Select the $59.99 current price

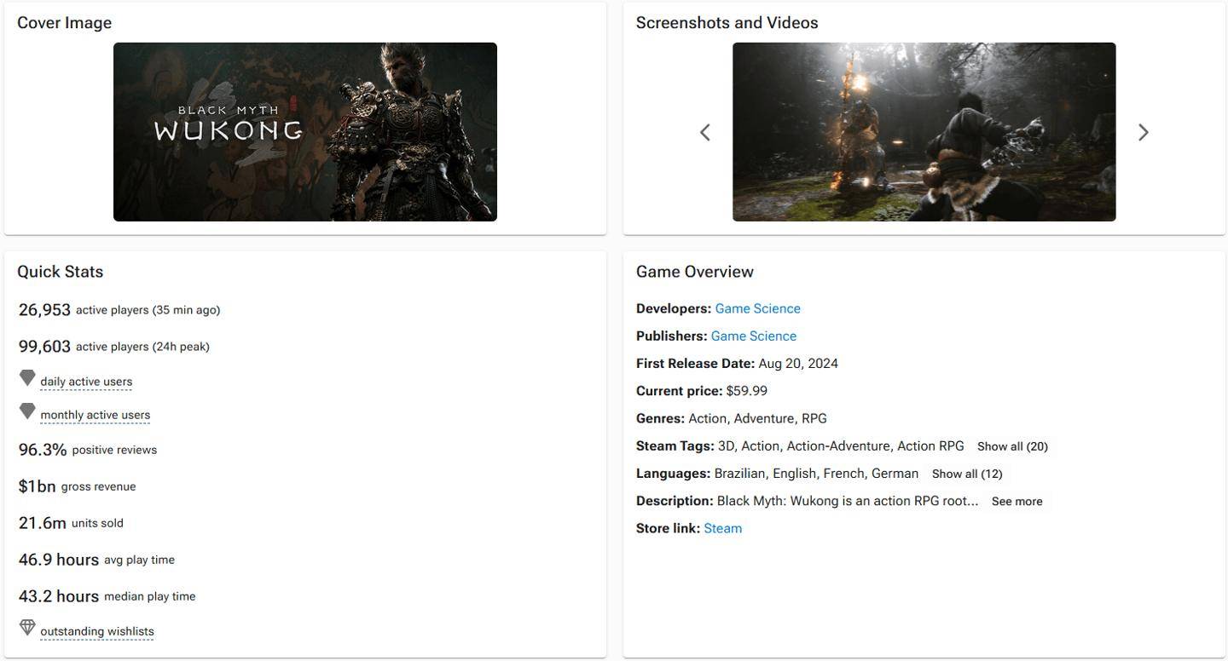[747, 391]
